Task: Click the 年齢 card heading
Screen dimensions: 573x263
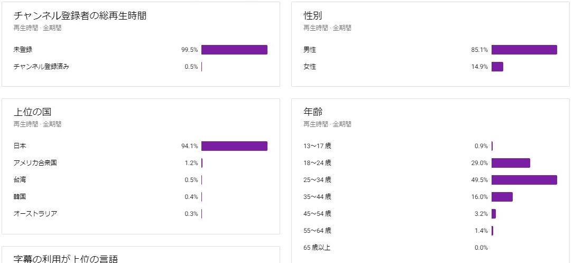Action: [x=313, y=112]
